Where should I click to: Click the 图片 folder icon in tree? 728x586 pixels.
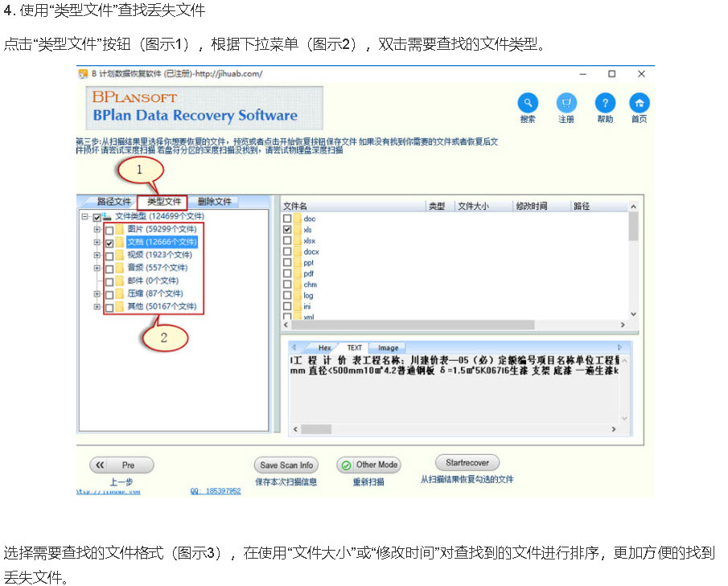pos(120,229)
